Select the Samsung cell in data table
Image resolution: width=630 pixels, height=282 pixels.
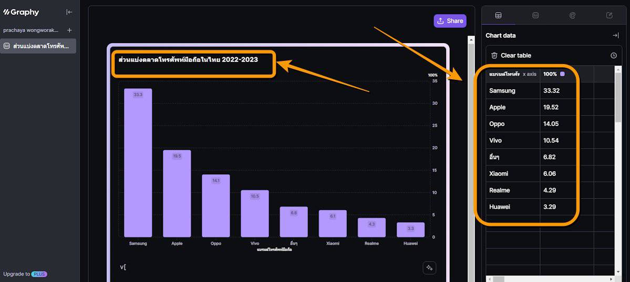pos(512,91)
